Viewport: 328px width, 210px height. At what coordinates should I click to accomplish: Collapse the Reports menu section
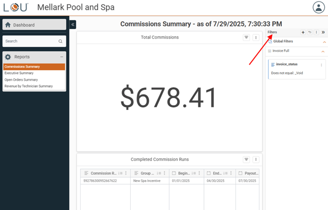pos(61,57)
